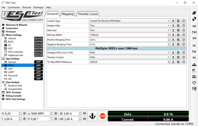This screenshot has height=126, width=198.
Task: Open Safe Start dropdown
Action: coord(130,30)
